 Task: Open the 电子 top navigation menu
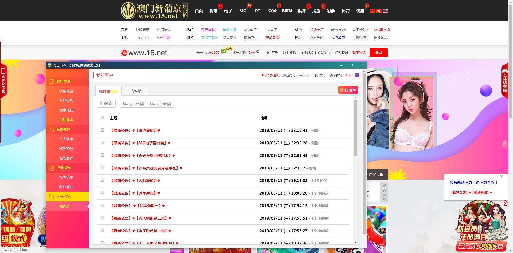[x=228, y=11]
